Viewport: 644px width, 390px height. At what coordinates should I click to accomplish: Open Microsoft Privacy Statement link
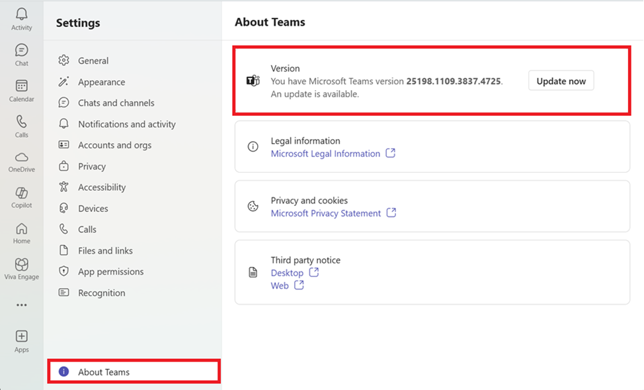326,213
